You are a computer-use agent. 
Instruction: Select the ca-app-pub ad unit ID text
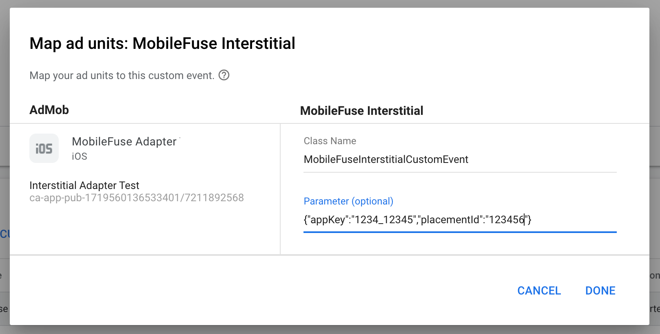137,198
